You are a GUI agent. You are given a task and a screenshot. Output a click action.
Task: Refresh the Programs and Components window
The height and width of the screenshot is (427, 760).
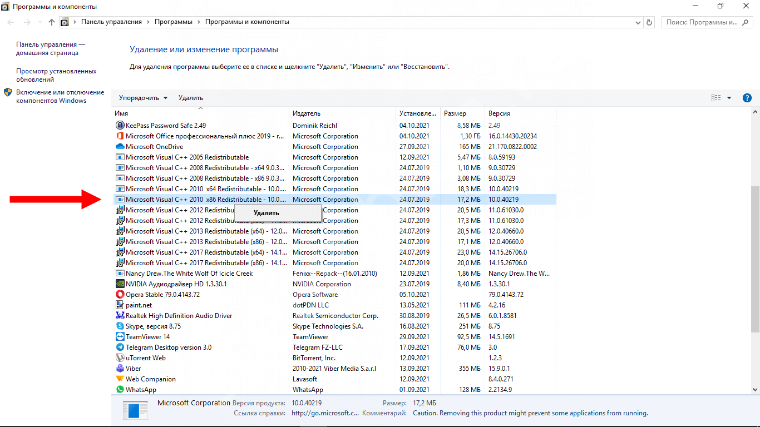tap(649, 22)
